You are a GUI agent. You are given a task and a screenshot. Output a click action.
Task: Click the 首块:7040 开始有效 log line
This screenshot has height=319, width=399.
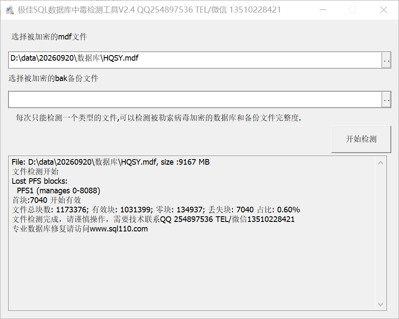[x=46, y=200]
